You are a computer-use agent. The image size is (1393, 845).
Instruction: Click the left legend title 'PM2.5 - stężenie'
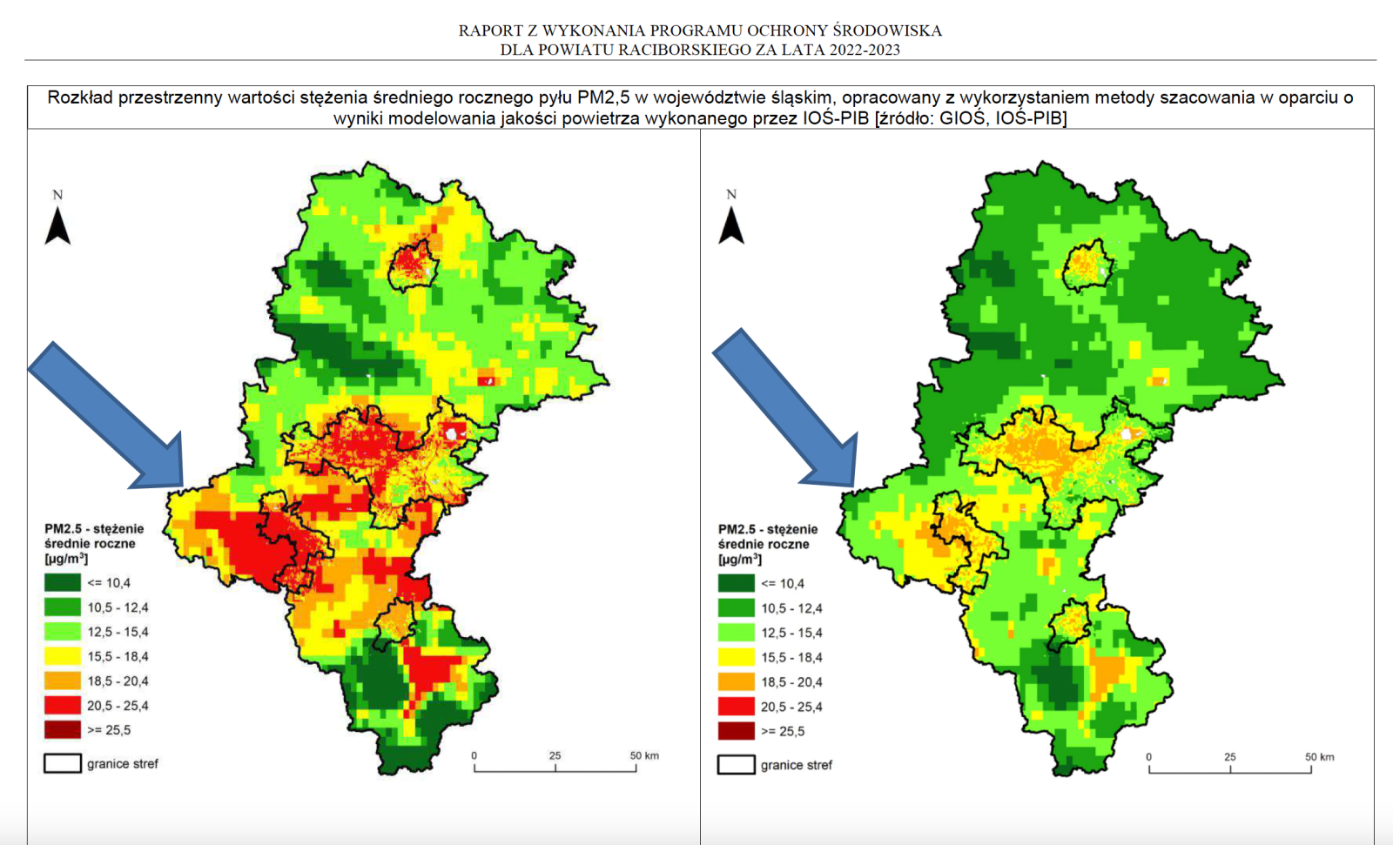point(94,528)
